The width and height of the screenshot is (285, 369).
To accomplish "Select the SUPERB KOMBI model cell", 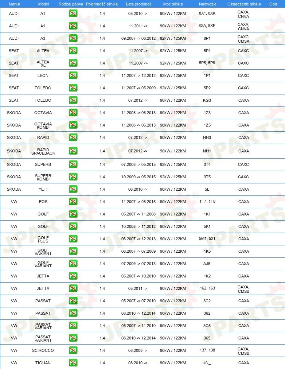I will coord(43,177).
